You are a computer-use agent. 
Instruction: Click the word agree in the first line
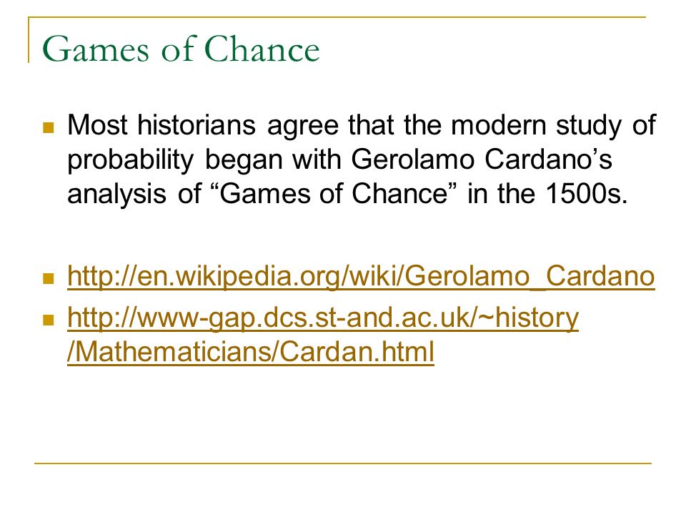(303, 126)
